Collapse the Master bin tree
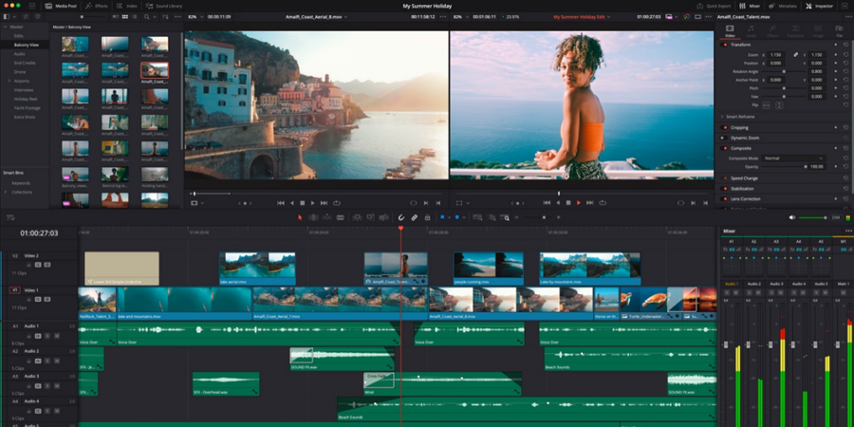The width and height of the screenshot is (854, 427). 6,27
